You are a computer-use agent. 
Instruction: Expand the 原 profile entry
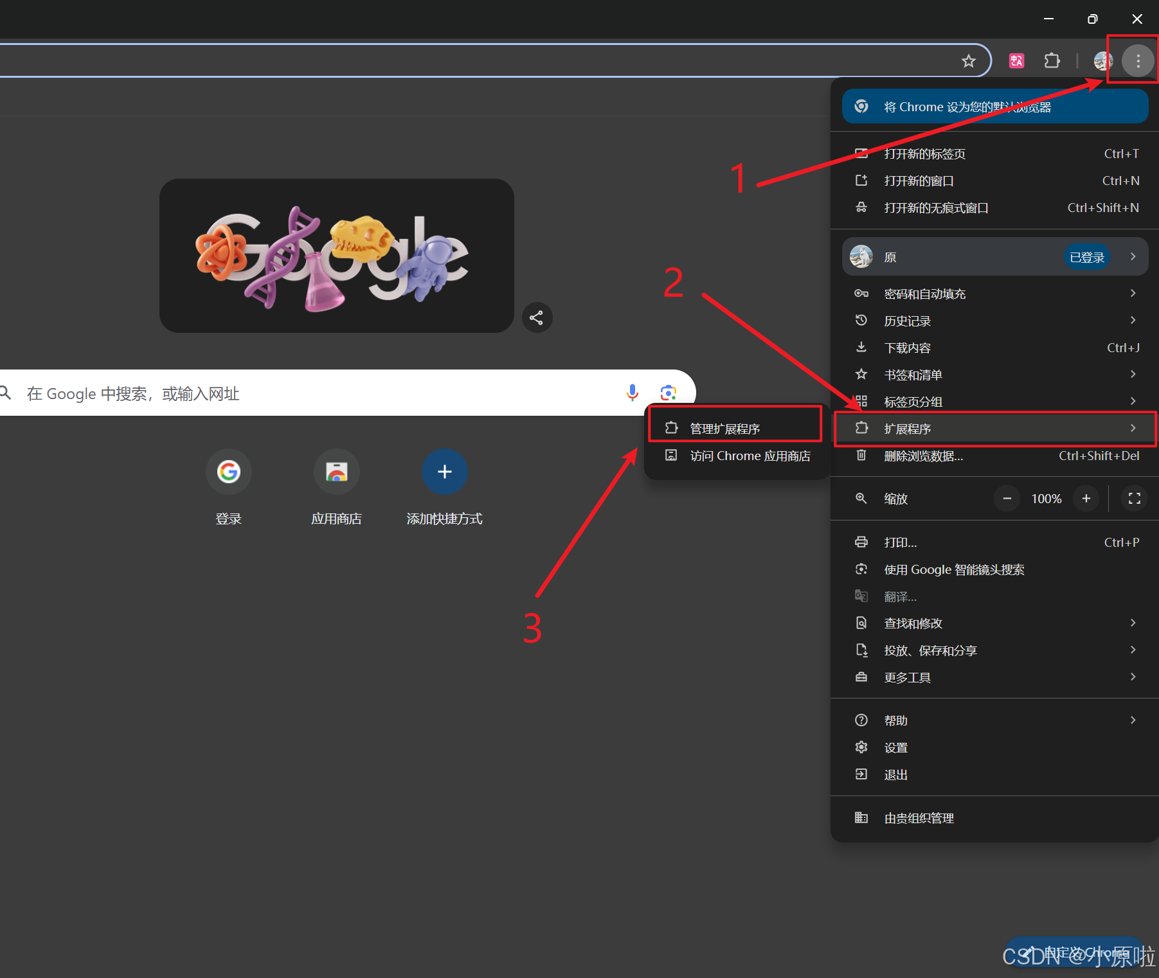tap(995, 257)
